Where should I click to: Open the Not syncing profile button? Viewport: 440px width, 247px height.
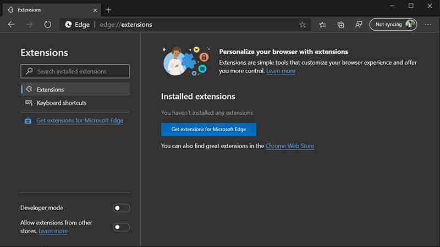[393, 25]
